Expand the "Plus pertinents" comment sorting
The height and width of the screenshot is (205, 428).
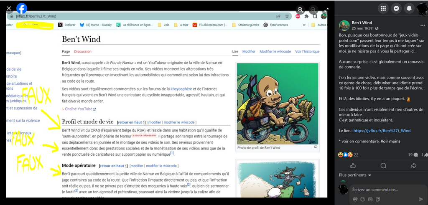355,175
